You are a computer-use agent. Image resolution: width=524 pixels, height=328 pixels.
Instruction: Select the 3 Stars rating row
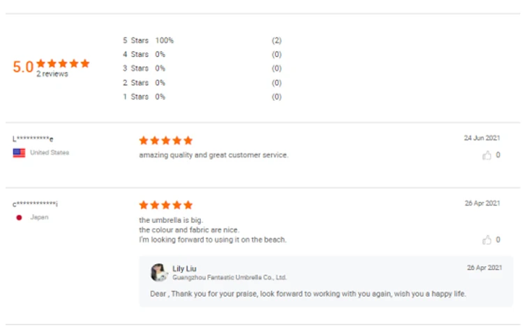coord(144,68)
